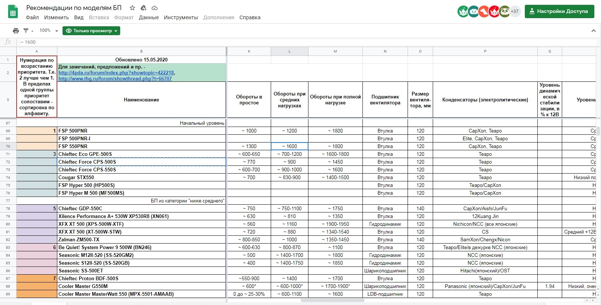Select column B by its header
This screenshot has width=601, height=305.
(141, 51)
